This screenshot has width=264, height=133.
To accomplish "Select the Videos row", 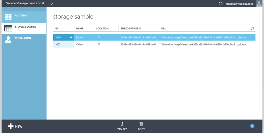I will click(80, 45).
